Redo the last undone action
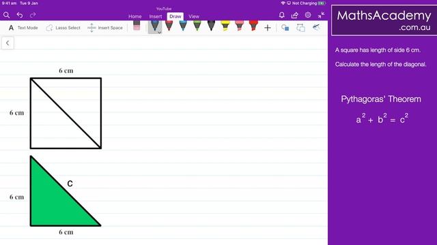 click(x=33, y=15)
